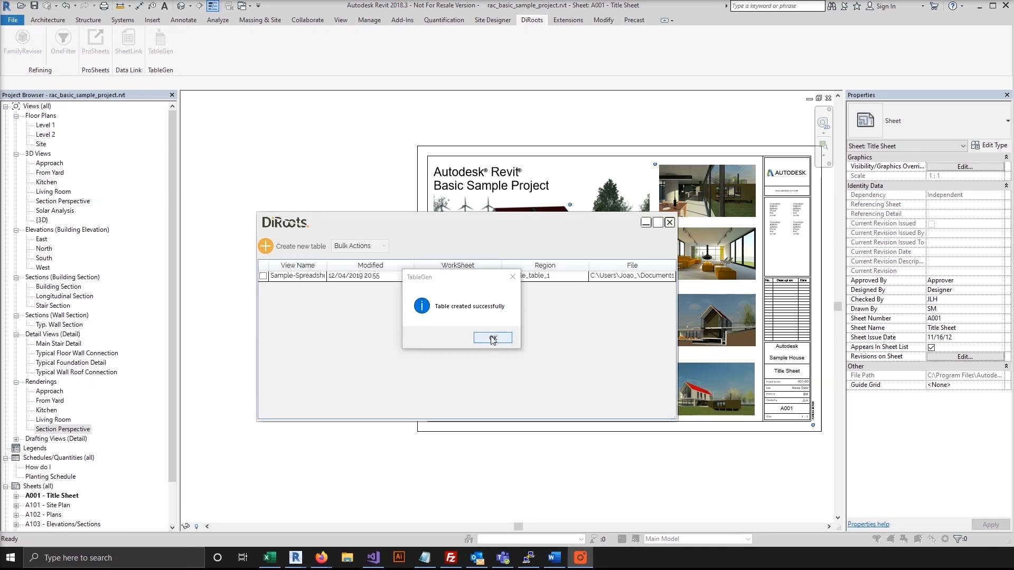Open the Bulk Actions dropdown
Viewport: 1014px width, 570px height.
pyautogui.click(x=360, y=246)
